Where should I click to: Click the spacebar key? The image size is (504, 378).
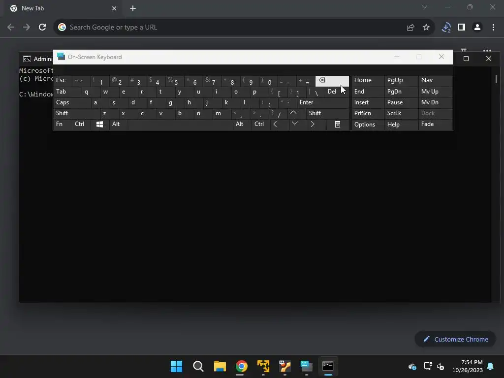(x=180, y=125)
